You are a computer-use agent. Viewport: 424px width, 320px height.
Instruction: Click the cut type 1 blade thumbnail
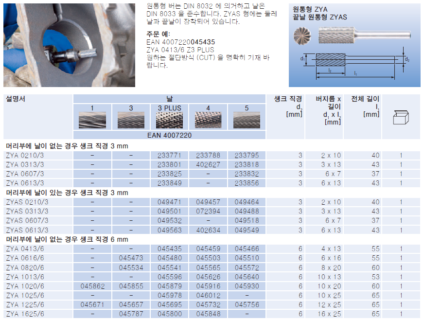pyautogui.click(x=92, y=120)
